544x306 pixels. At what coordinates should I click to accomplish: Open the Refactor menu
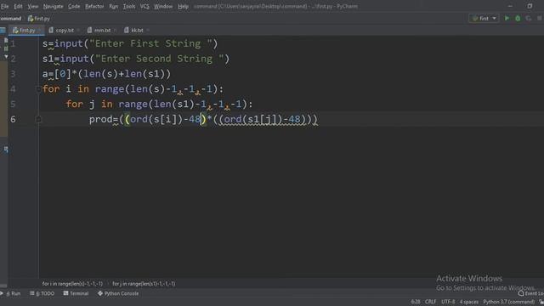click(94, 6)
